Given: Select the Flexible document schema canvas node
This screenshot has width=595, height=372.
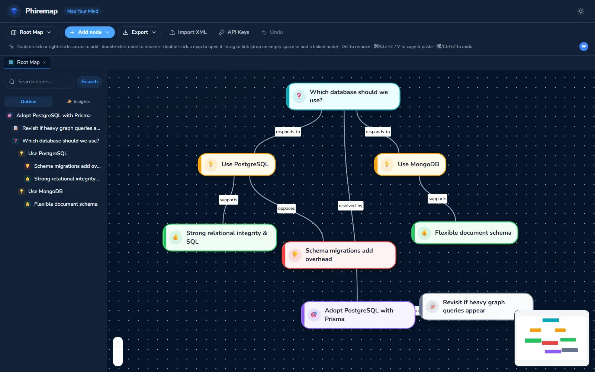Looking at the screenshot, I should [465, 233].
